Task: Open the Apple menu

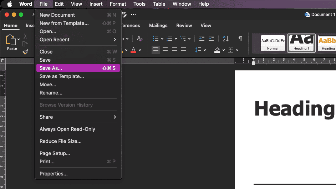Action: pyautogui.click(x=10, y=4)
